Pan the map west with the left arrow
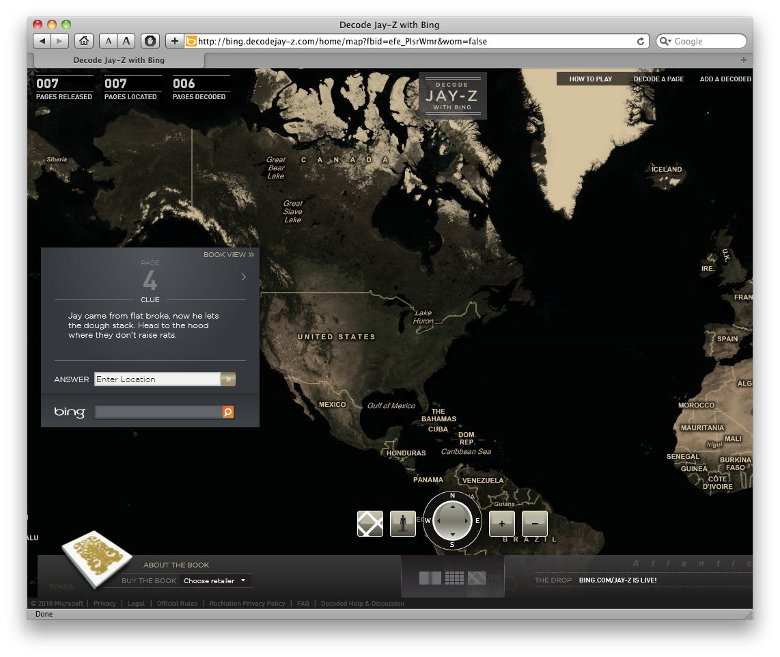The width and height of the screenshot is (780, 657). (x=438, y=520)
